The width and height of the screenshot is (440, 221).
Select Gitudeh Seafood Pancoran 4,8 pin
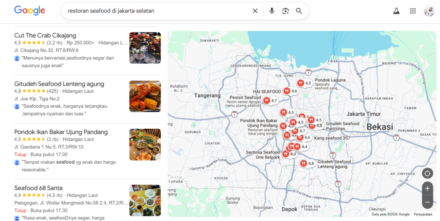click(x=316, y=126)
